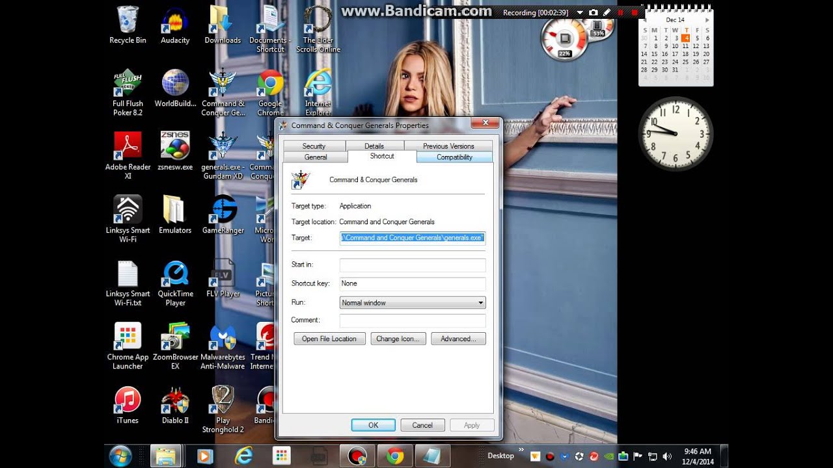Screen dimensions: 833x468
Task: Click the Shortcut key field
Action: 413,283
